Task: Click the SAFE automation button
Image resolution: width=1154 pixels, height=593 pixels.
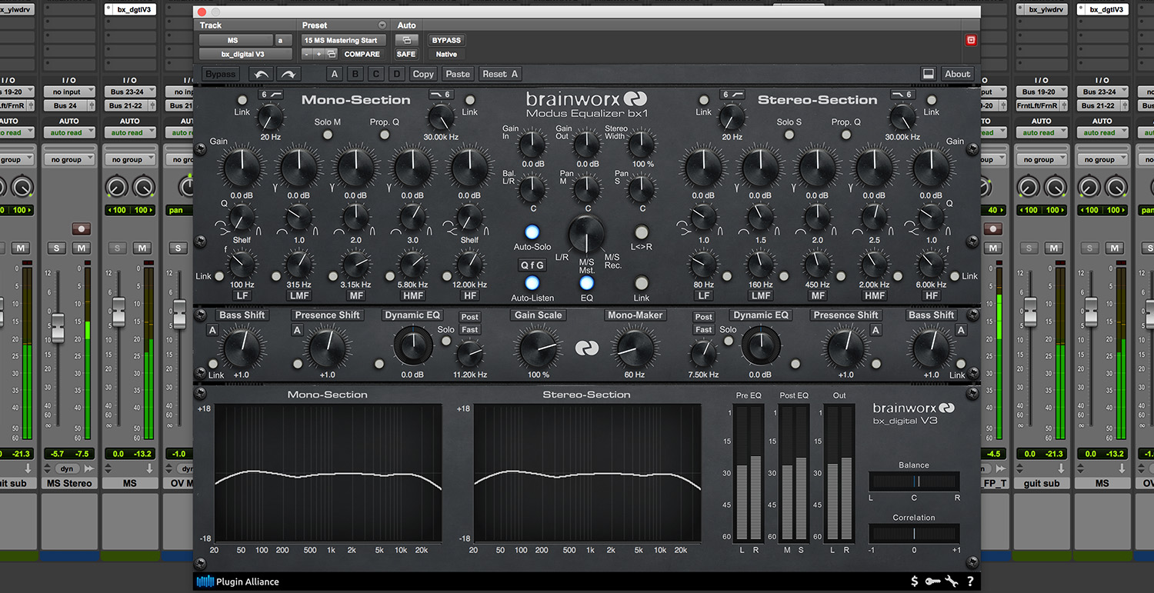Action: 406,54
